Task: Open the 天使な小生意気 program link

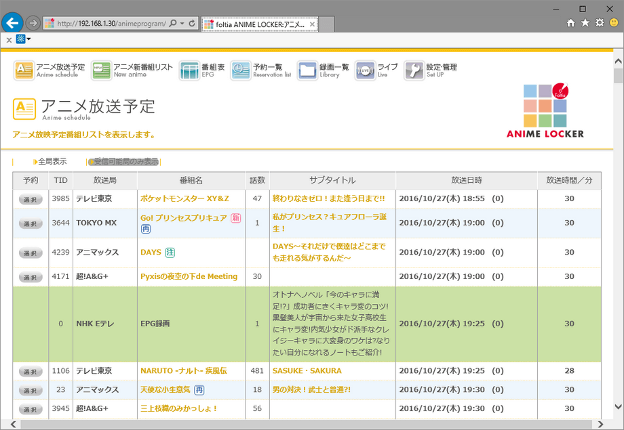Action: [165, 389]
